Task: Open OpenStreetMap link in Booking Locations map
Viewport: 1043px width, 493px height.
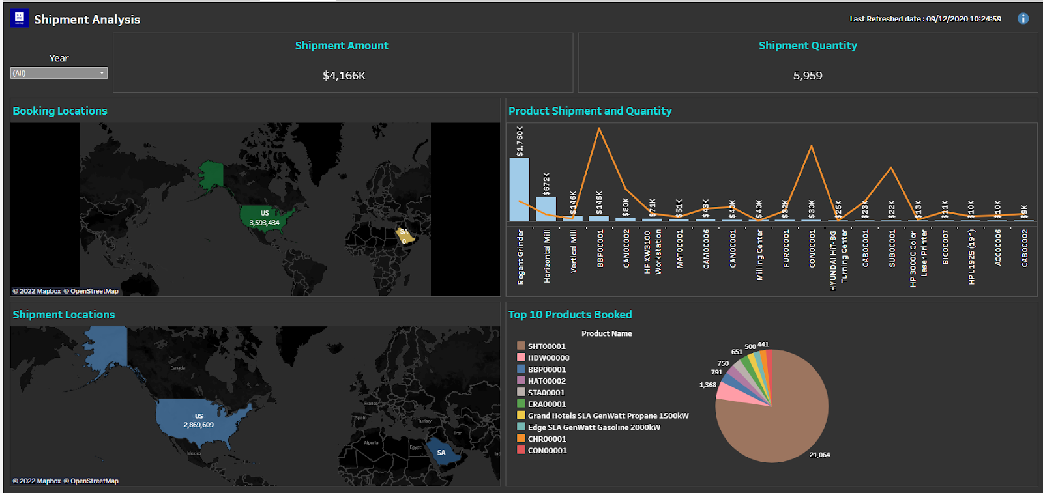Action: pyautogui.click(x=95, y=291)
